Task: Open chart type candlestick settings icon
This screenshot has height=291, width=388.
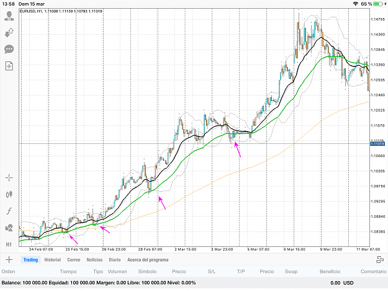Action: coord(9,194)
